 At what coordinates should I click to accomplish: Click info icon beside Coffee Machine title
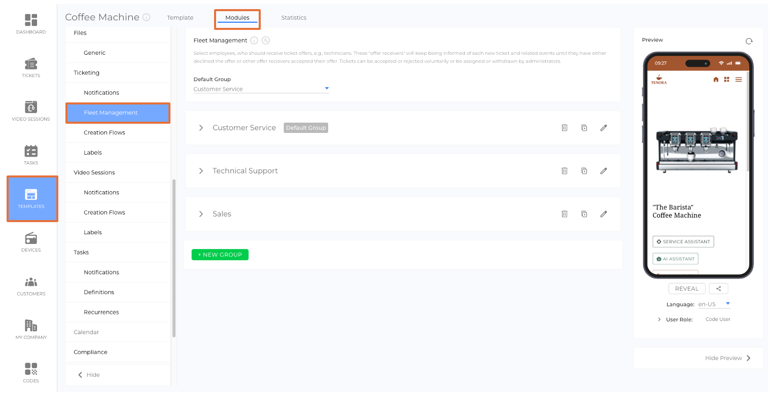pyautogui.click(x=147, y=17)
